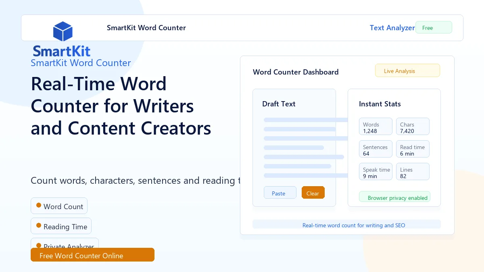This screenshot has width=484, height=272.
Task: Click the Text Analyzer link in header
Action: tap(392, 28)
